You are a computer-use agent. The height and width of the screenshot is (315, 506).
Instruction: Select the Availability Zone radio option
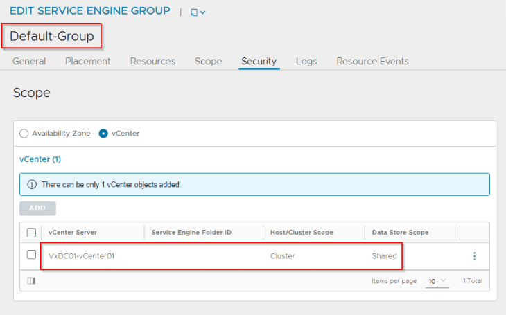[24, 134]
